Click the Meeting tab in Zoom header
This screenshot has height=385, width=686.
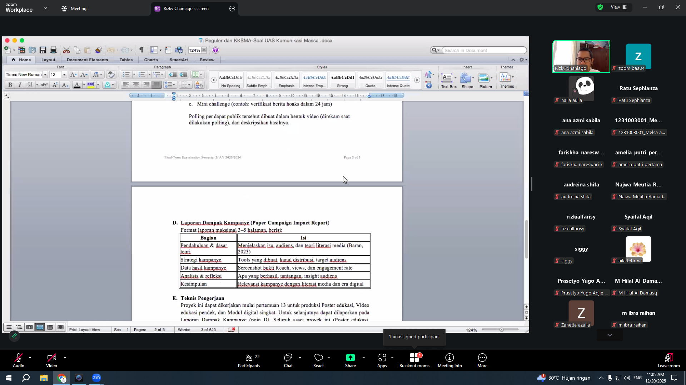click(x=74, y=9)
